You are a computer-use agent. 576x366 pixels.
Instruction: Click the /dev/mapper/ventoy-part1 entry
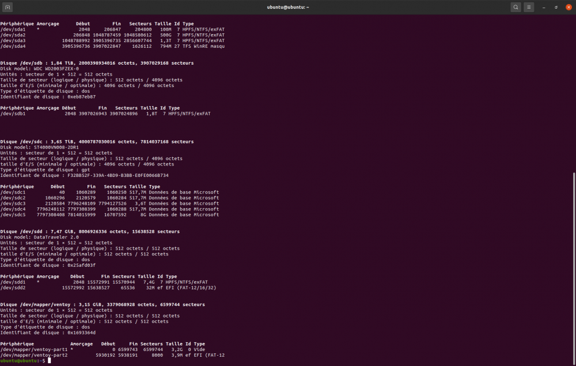pyautogui.click(x=103, y=349)
